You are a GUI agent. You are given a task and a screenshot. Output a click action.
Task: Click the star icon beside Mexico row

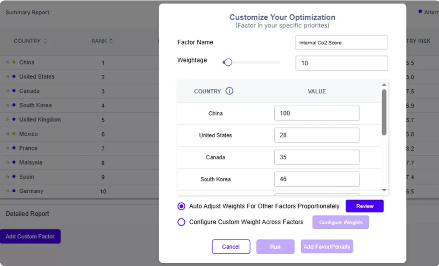click(x=8, y=134)
